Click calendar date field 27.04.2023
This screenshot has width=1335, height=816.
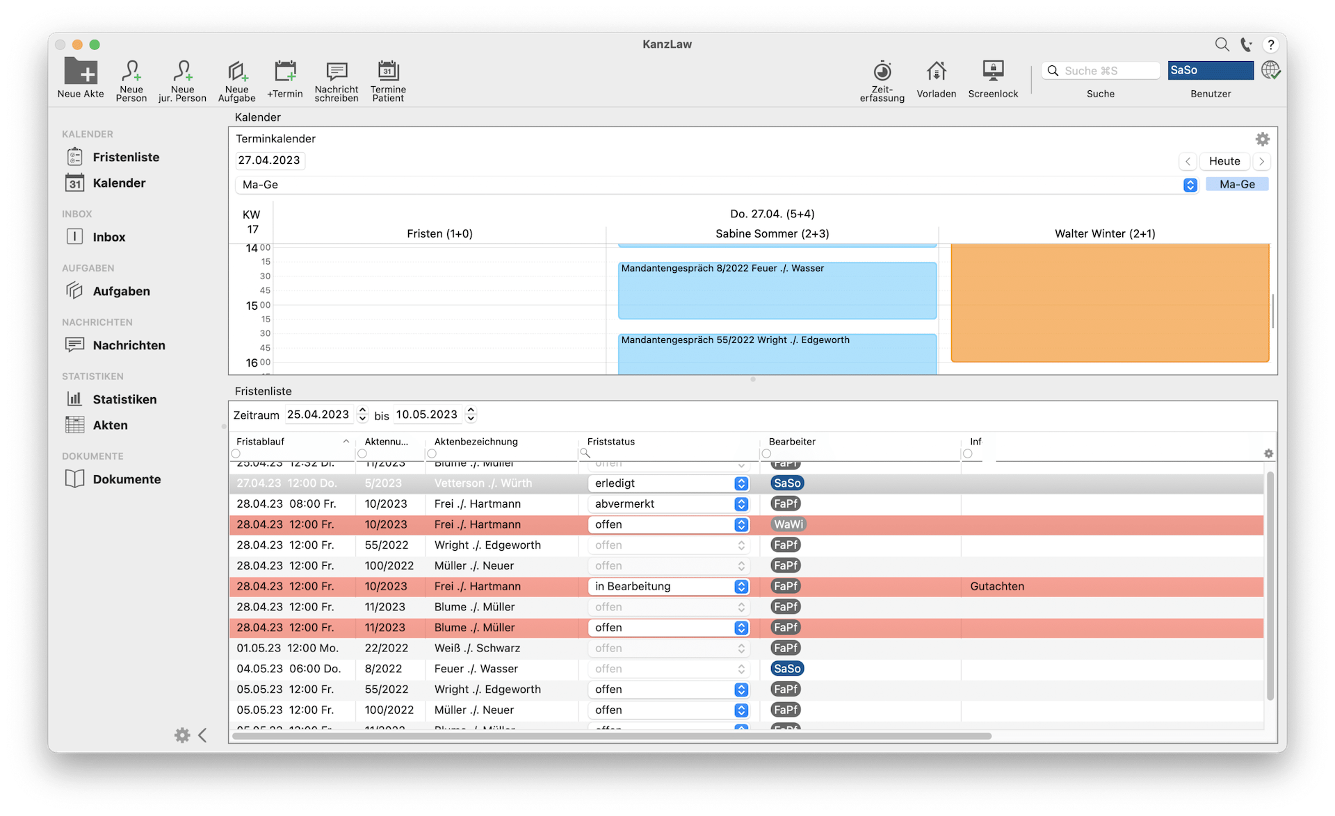(x=270, y=160)
